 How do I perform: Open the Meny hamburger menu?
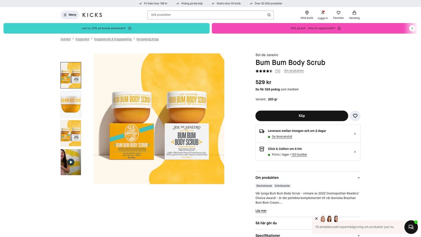(70, 15)
